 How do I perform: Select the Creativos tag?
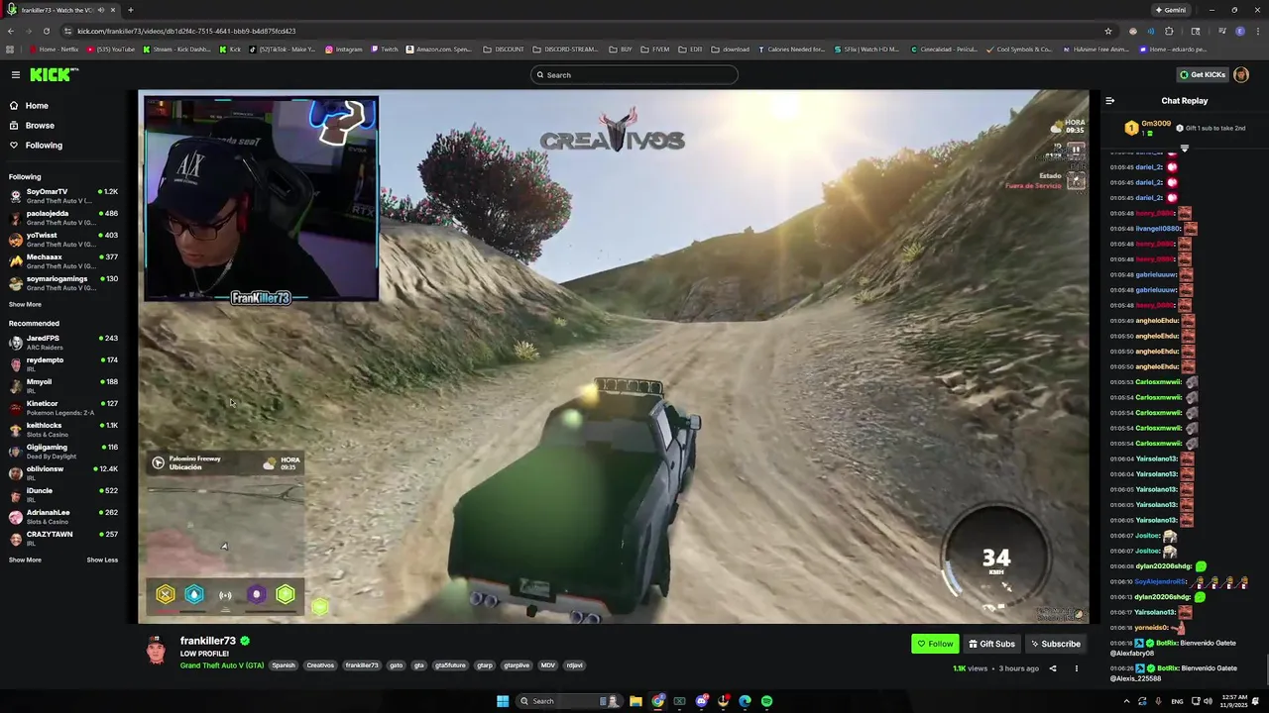(x=320, y=665)
